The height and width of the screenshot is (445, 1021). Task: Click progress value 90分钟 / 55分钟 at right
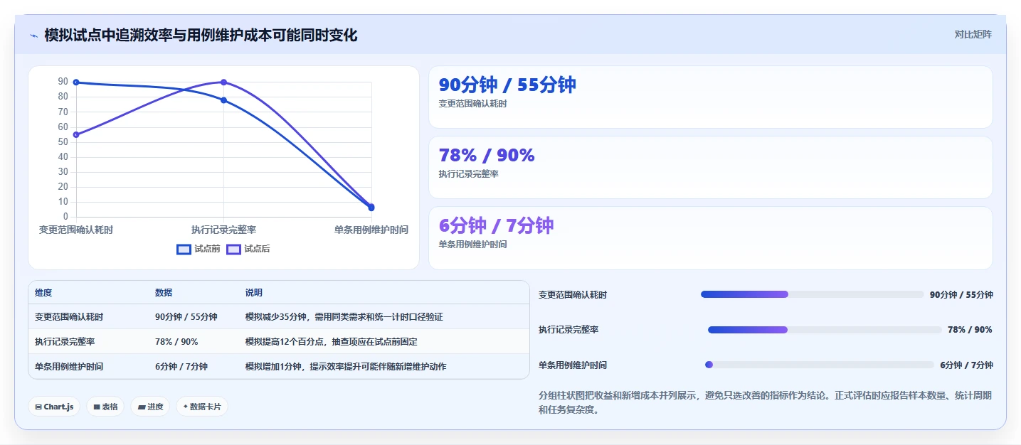point(961,294)
